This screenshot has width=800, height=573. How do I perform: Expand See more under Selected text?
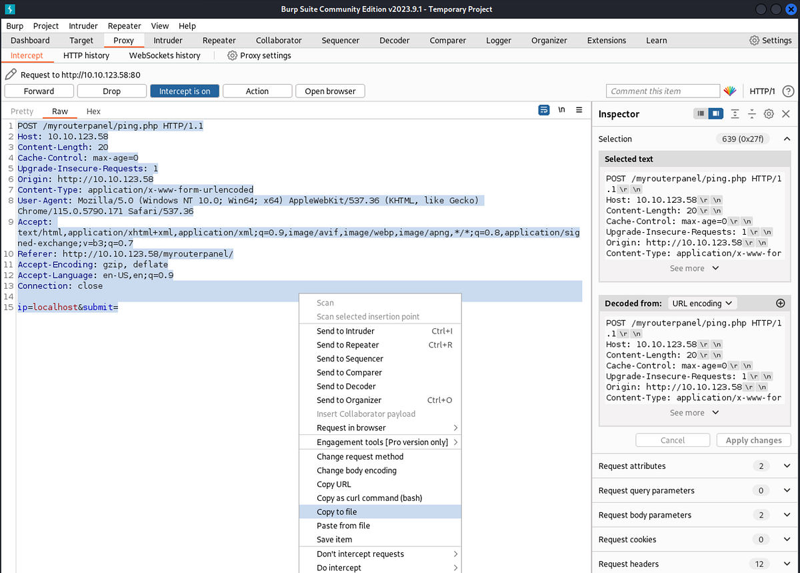pos(695,268)
